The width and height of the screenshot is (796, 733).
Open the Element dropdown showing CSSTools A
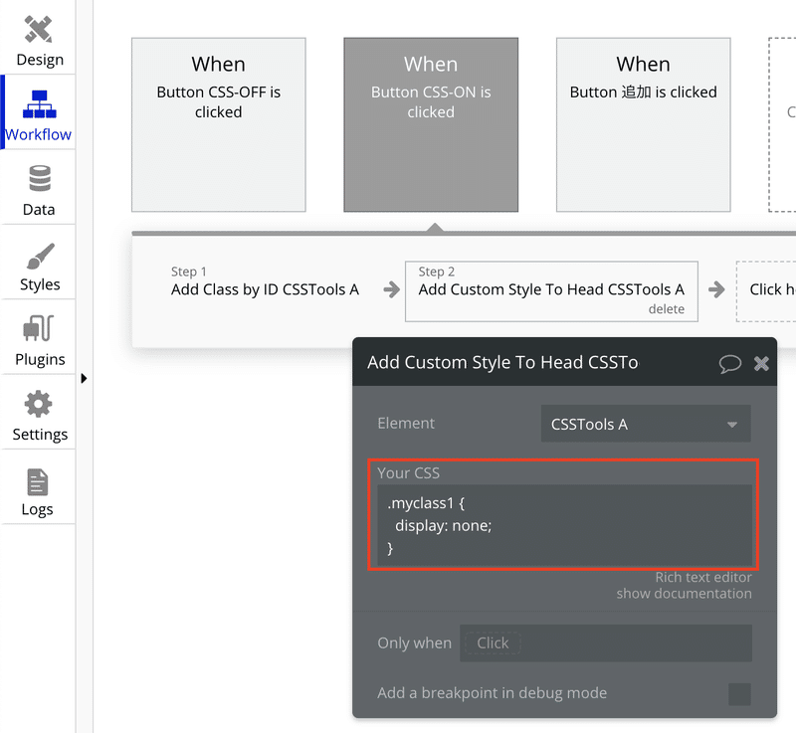pos(646,424)
